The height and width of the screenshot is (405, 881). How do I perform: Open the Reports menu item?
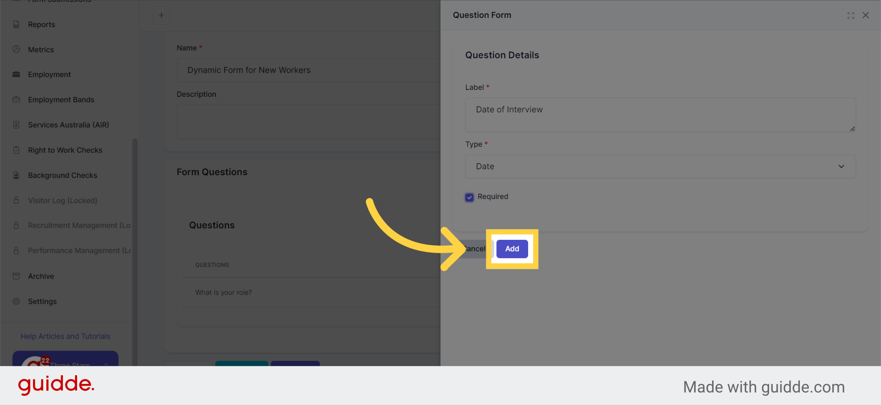click(x=41, y=24)
